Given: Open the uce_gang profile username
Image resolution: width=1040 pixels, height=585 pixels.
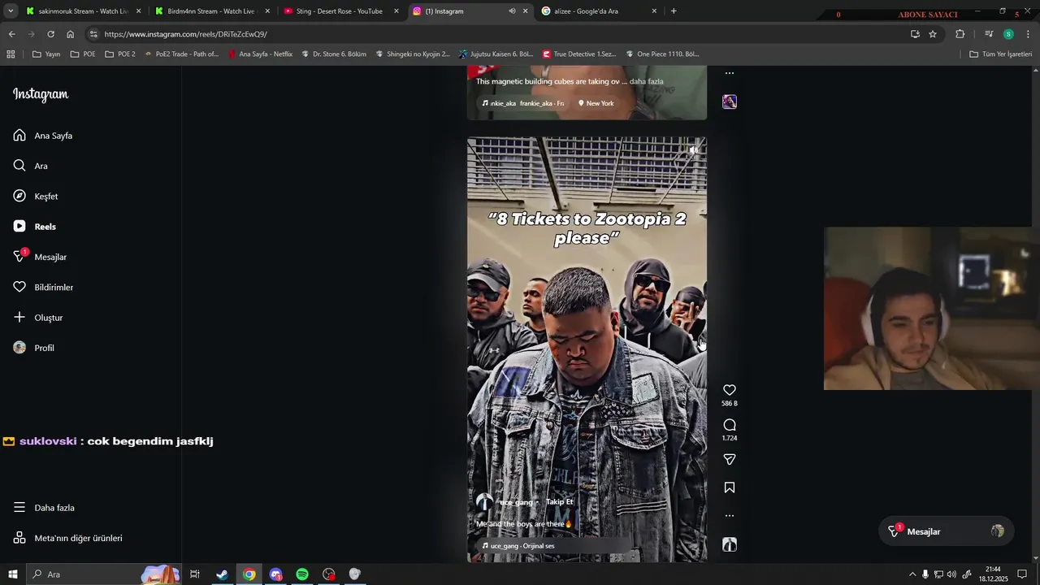Looking at the screenshot, I should [516, 502].
